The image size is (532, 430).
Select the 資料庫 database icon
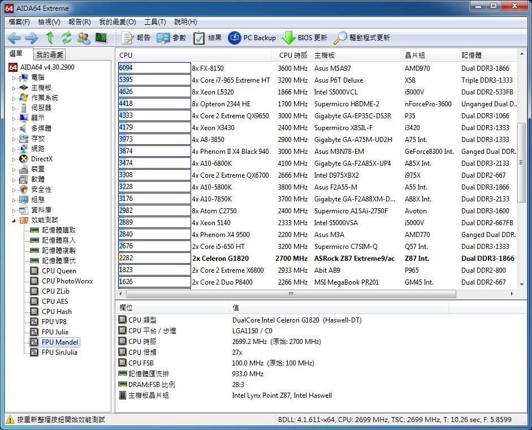23,210
